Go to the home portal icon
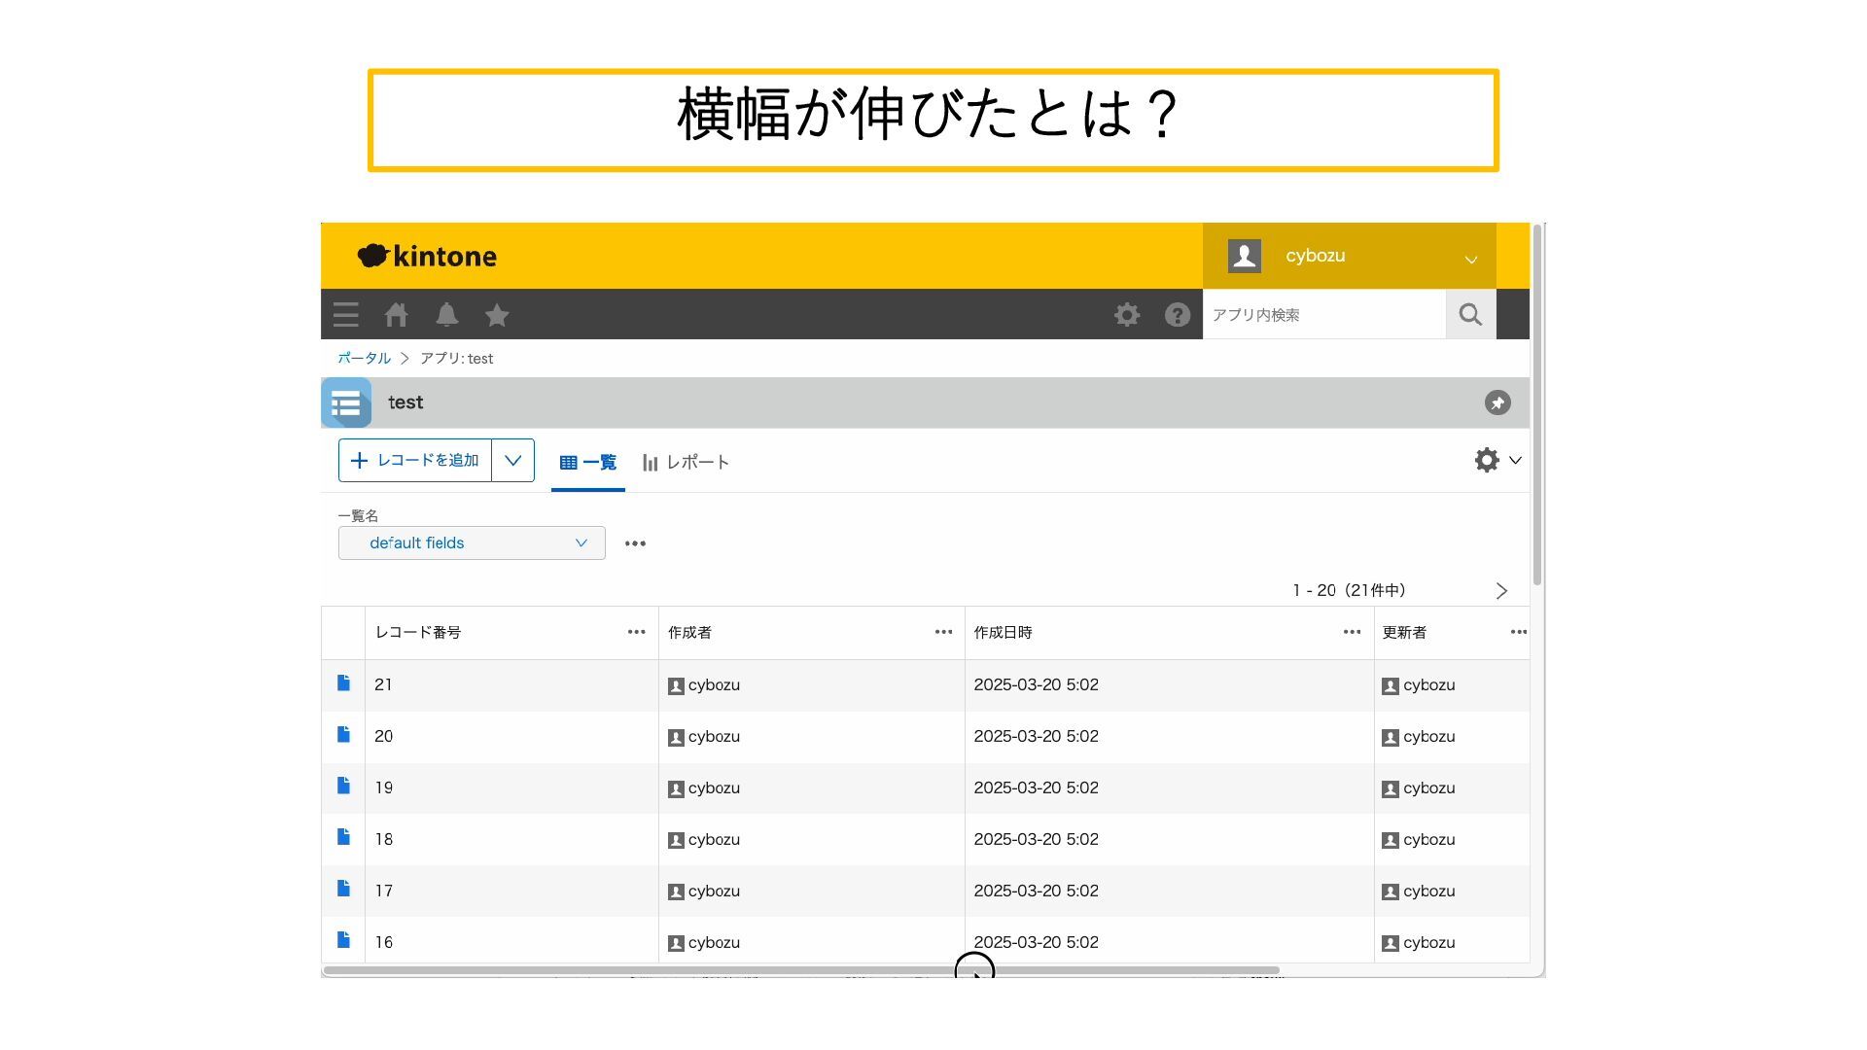Screen dimensions: 1867x1050 coord(396,315)
